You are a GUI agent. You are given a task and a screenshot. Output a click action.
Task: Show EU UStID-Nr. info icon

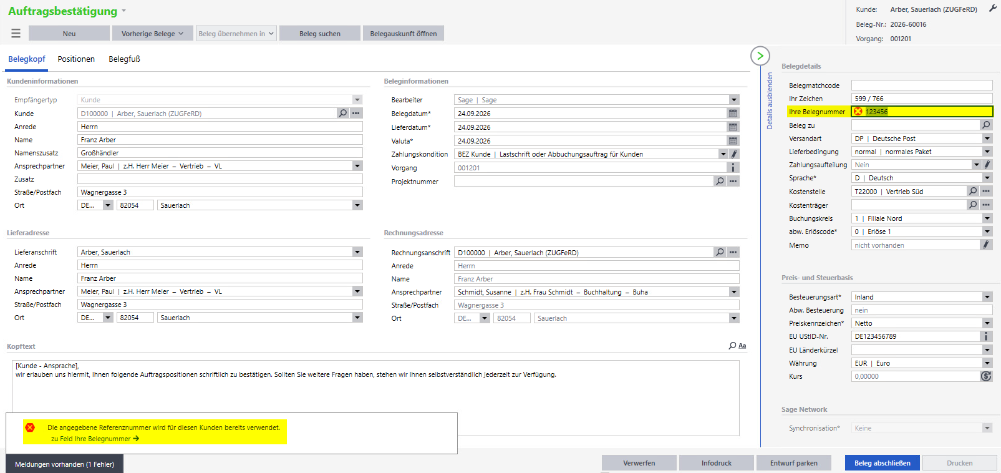[986, 336]
